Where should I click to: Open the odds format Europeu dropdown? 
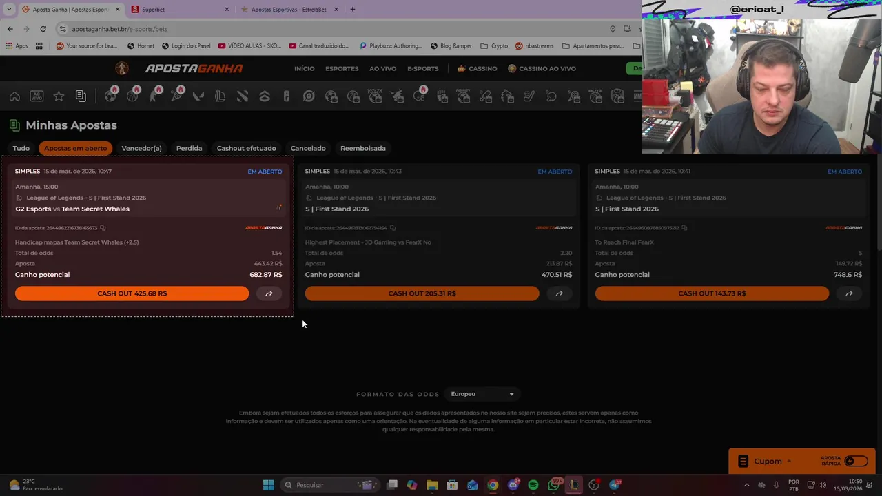pyautogui.click(x=482, y=394)
